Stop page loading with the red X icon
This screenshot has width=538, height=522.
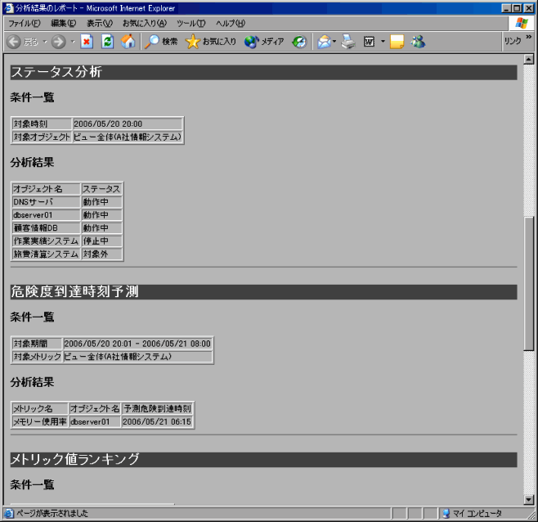click(x=87, y=42)
